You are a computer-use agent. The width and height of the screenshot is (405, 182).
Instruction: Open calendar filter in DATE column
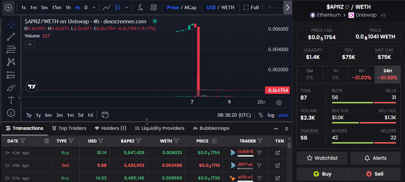coord(47,141)
